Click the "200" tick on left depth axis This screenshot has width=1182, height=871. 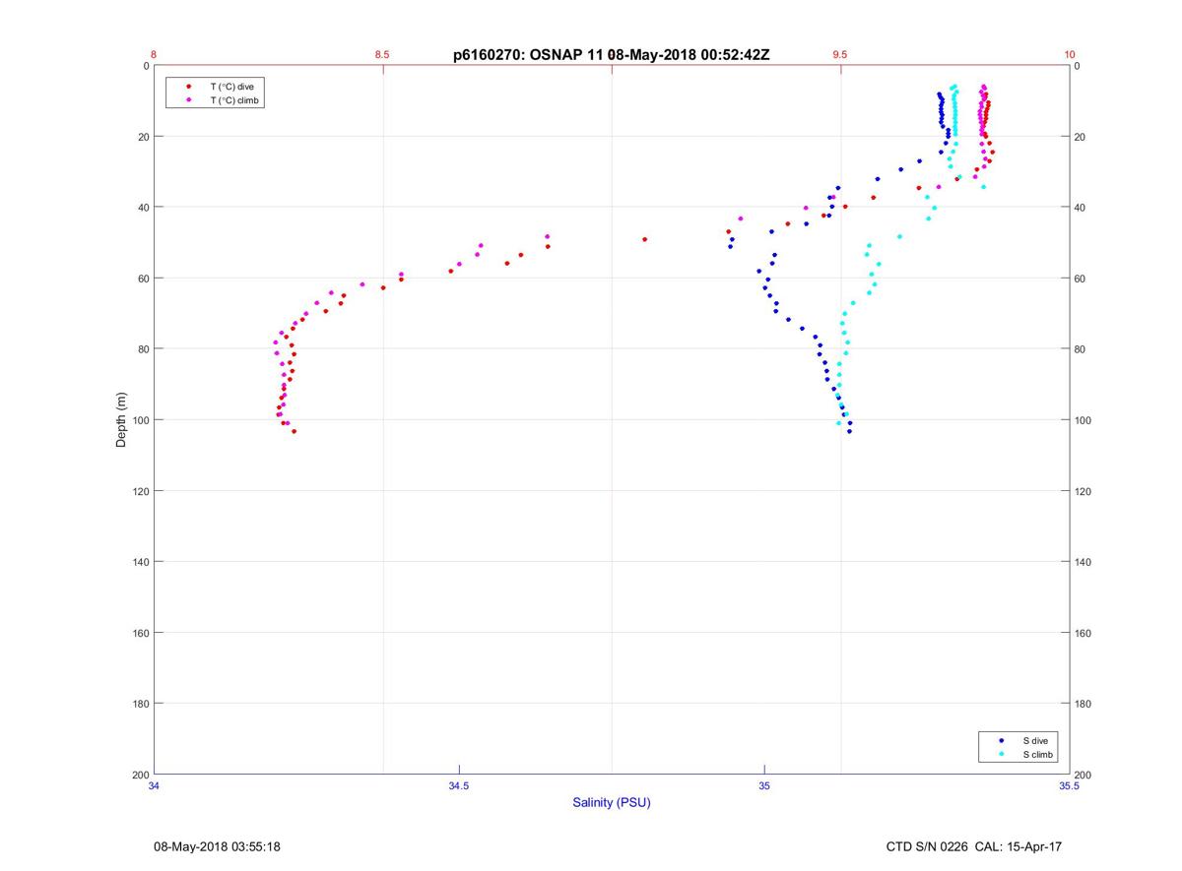pyautogui.click(x=140, y=775)
